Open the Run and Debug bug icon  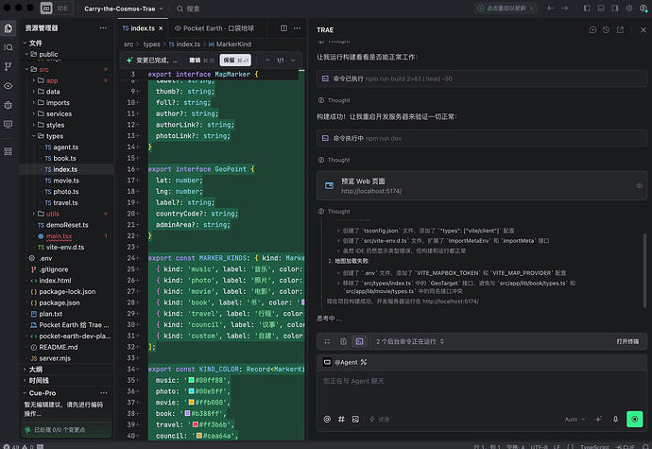click(8, 105)
